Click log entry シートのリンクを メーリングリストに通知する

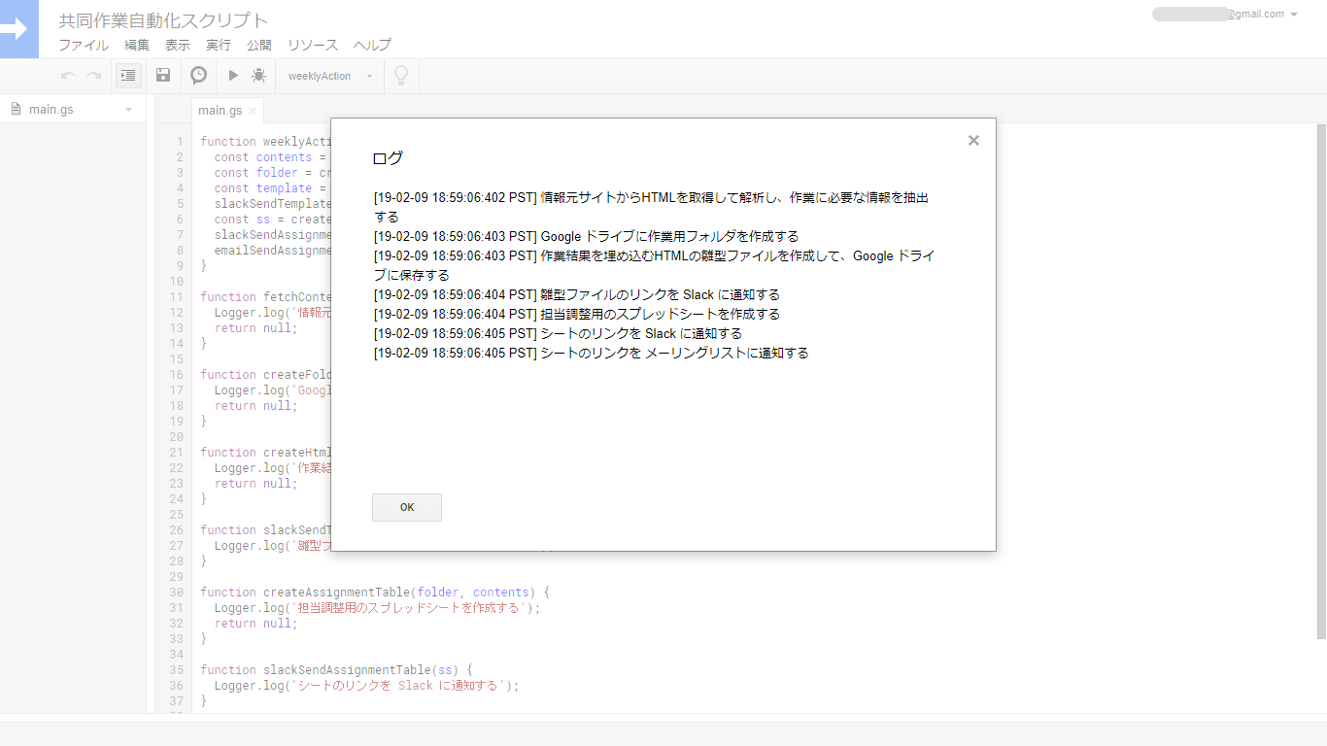[592, 353]
